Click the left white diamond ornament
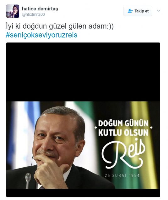168x200 pixels. pyautogui.click(x=96, y=128)
